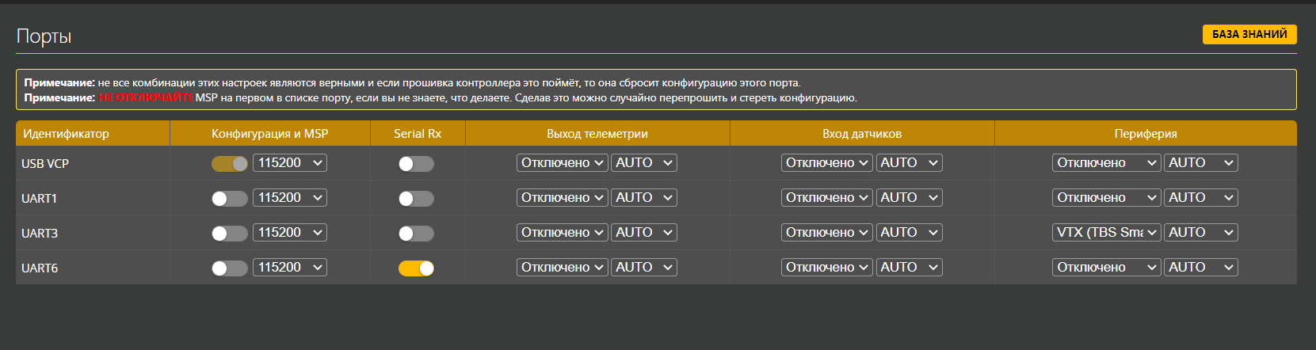Enable MSP on UART3
Image resolution: width=1316 pixels, height=350 pixels.
click(x=229, y=234)
